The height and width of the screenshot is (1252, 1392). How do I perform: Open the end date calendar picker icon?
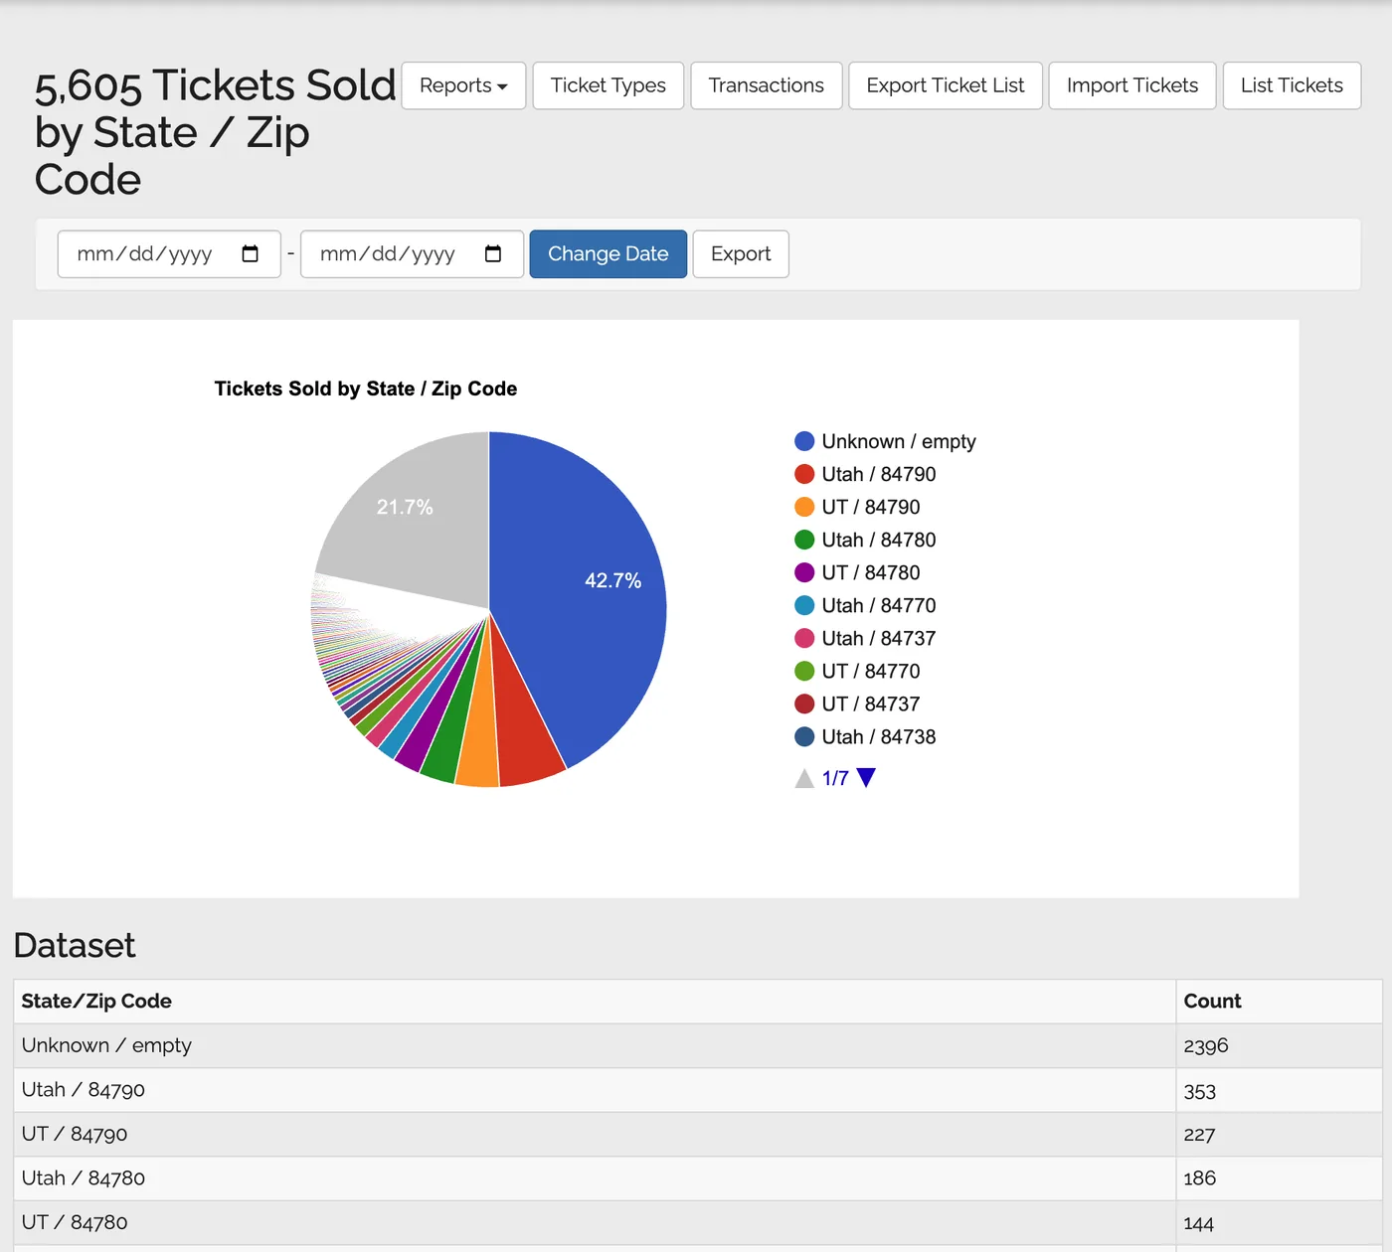point(493,254)
